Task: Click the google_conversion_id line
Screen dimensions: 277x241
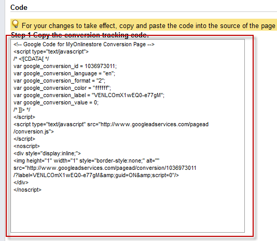Action: tap(65, 66)
